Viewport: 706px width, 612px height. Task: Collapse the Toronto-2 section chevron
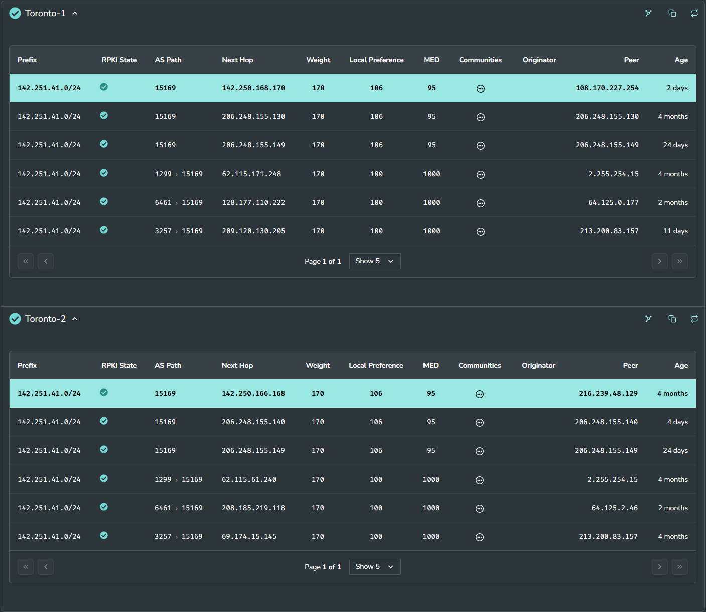click(x=75, y=319)
